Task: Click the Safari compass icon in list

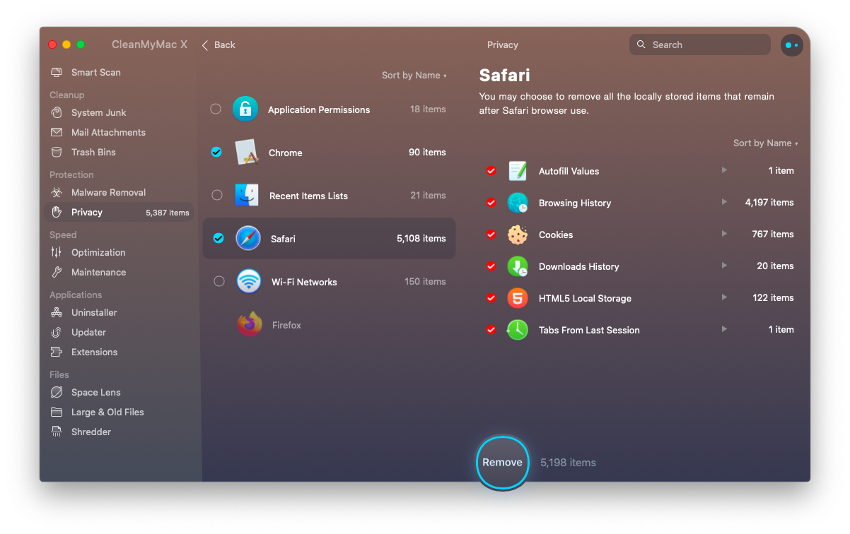Action: coord(248,239)
